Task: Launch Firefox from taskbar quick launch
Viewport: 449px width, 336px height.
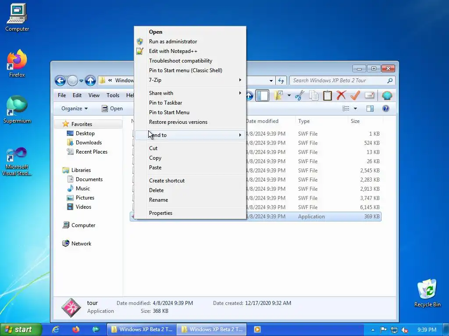Action: (76, 329)
